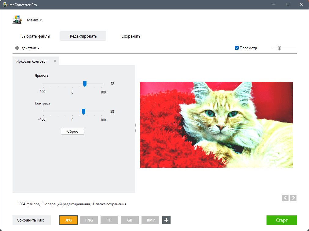Toggle the Просмотр preview checkbox
Image resolution: width=309 pixels, height=231 pixels.
click(x=237, y=48)
